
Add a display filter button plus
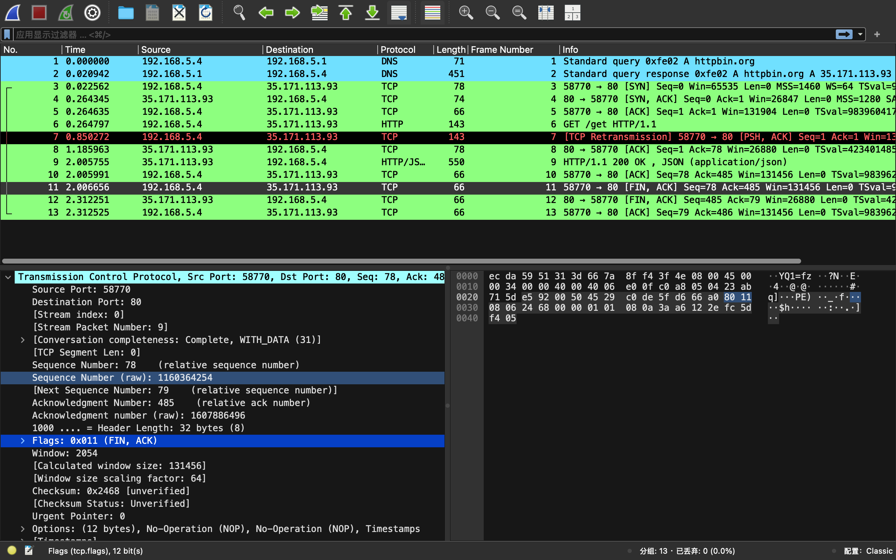click(877, 34)
